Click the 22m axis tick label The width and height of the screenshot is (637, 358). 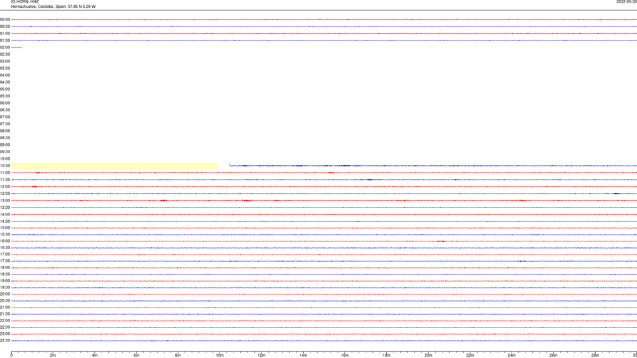[x=470, y=355]
